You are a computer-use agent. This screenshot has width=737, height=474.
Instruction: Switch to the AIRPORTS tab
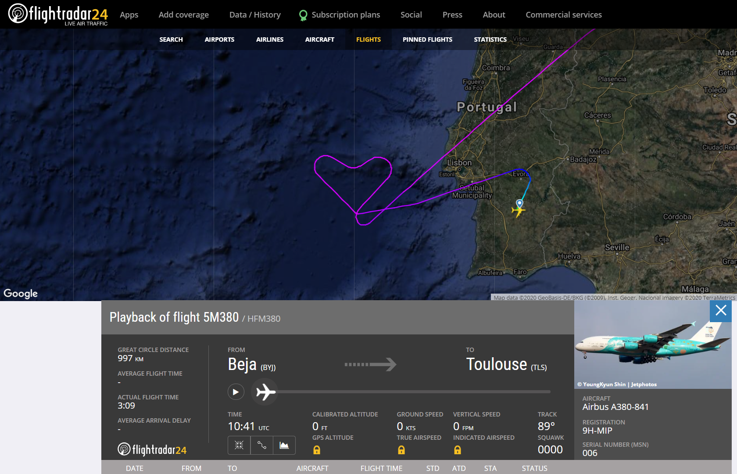point(219,39)
